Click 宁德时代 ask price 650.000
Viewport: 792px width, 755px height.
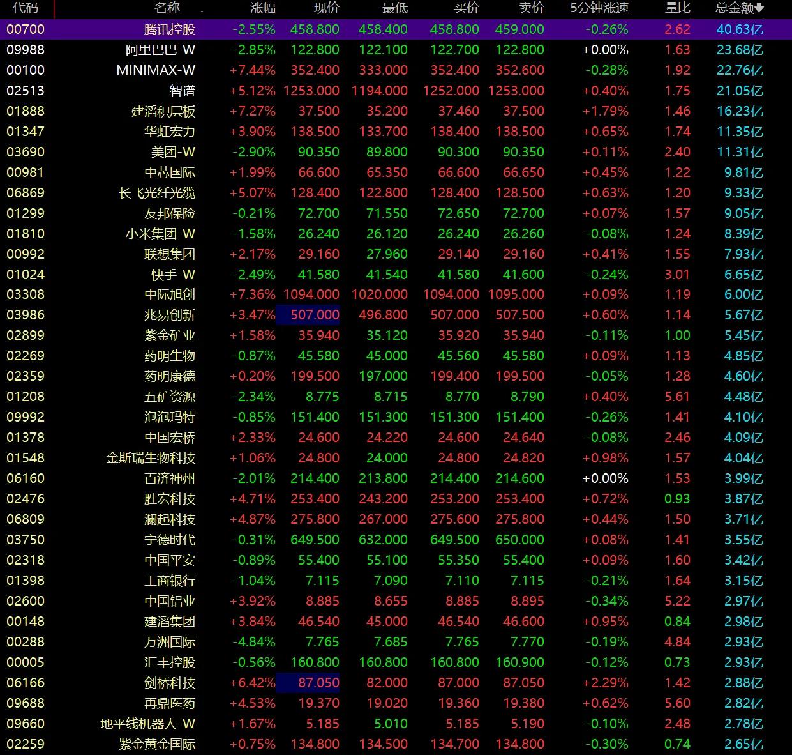coord(519,540)
